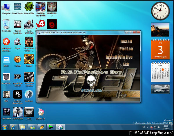This screenshot has width=174, height=136.
Task: Launch the Kane & Lynch shortcut
Action: pos(18,27)
